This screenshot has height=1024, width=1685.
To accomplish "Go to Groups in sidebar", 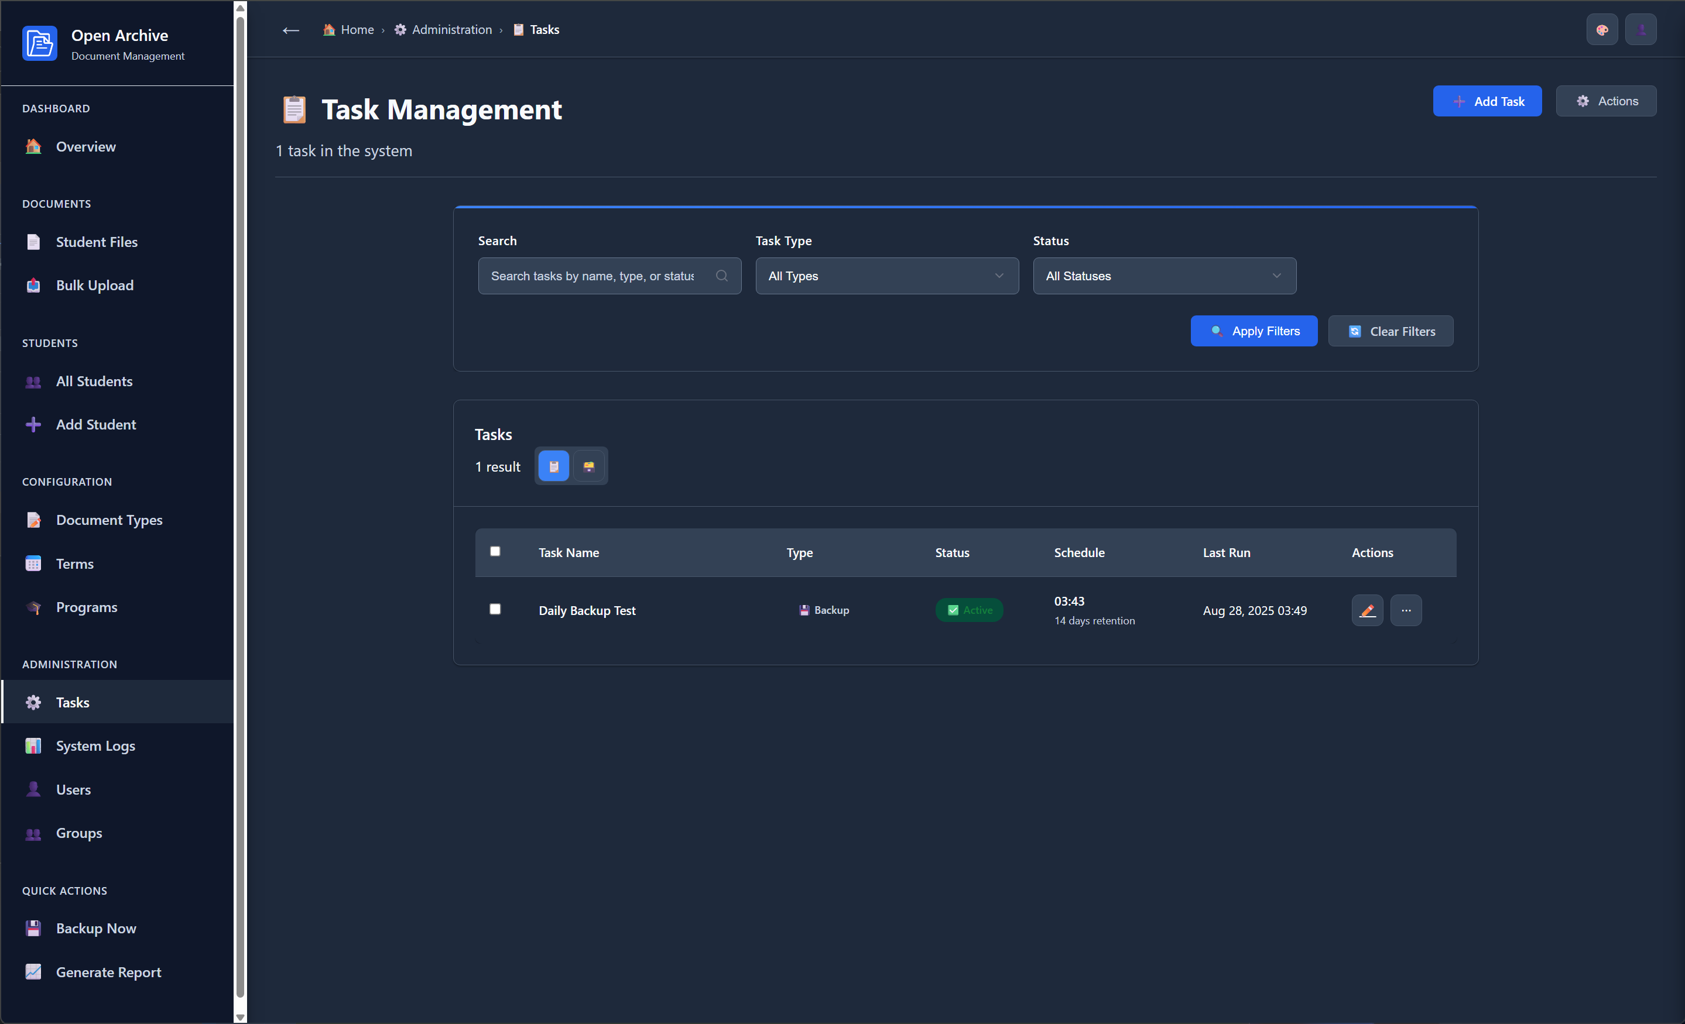I will [x=118, y=833].
